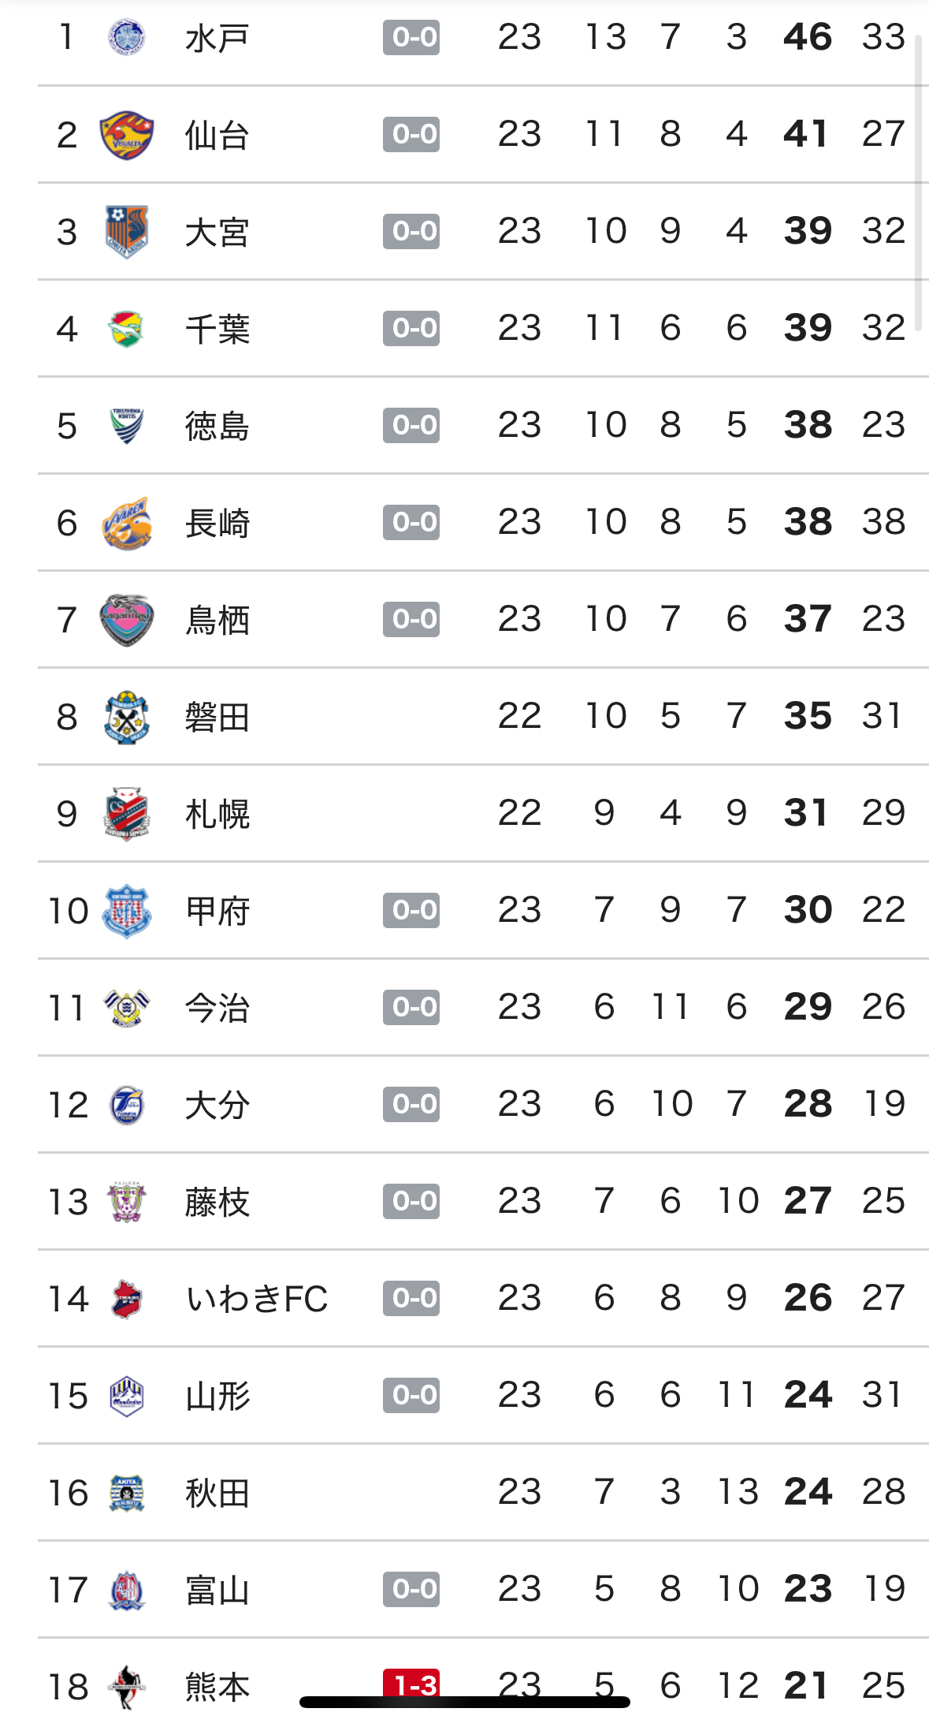The height and width of the screenshot is (1727, 929).
Task: Select the 山形 Montedio crest icon
Action: (126, 1396)
